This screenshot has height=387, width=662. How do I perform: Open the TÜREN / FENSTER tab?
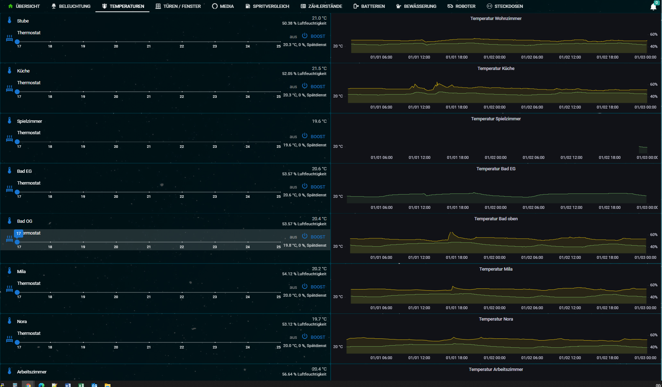coord(178,6)
